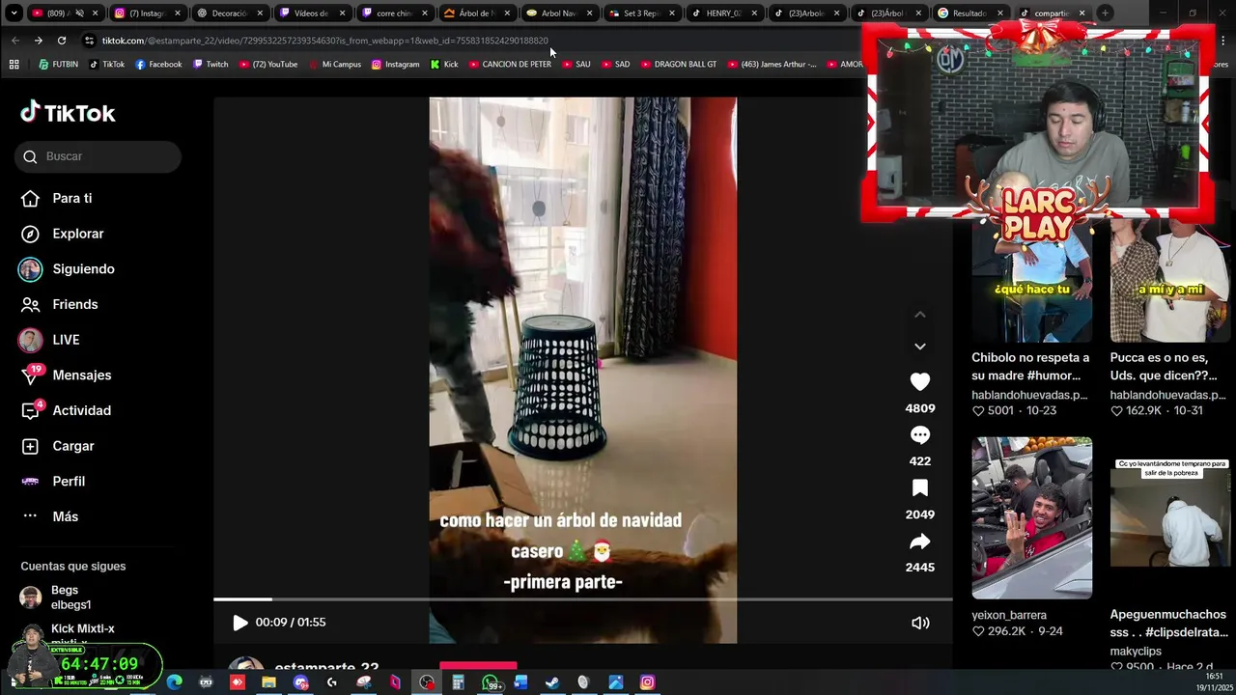The width and height of the screenshot is (1236, 695).
Task: Open yeixon_barrera car video thumbnail
Action: (x=1031, y=517)
